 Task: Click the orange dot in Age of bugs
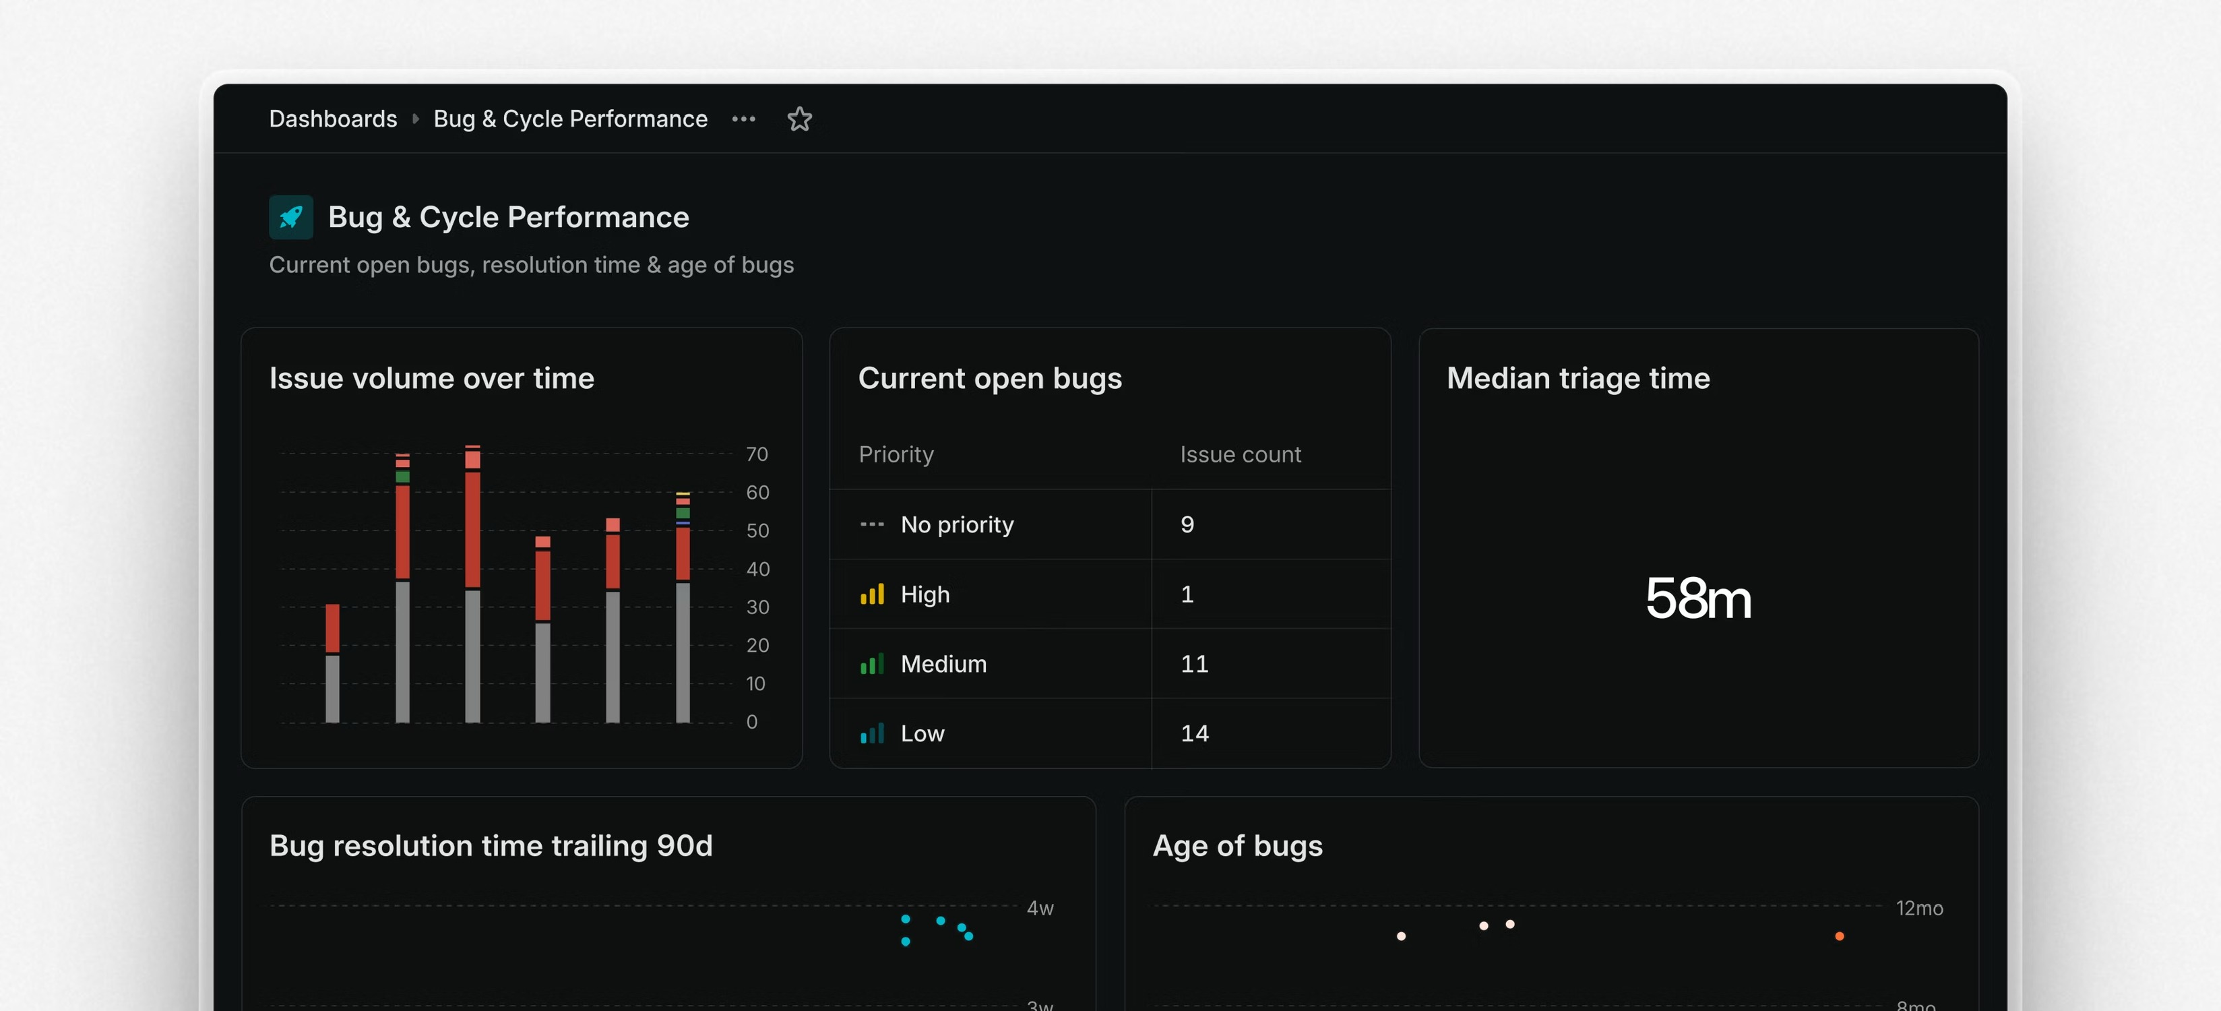click(1839, 936)
